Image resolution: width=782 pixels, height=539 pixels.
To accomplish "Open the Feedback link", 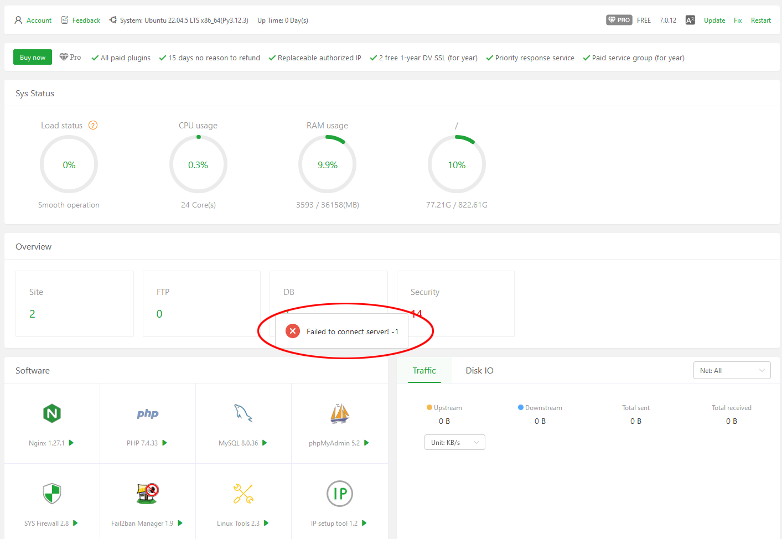I will 86,20.
